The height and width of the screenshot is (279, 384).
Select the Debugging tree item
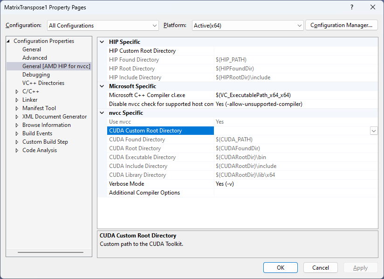click(36, 75)
